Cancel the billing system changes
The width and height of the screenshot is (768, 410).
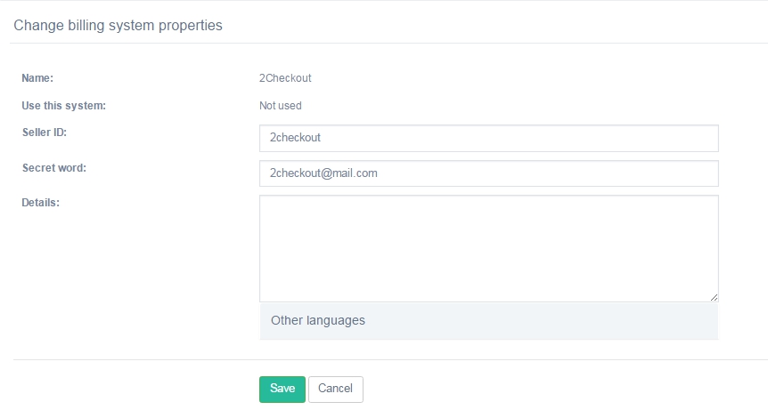336,389
